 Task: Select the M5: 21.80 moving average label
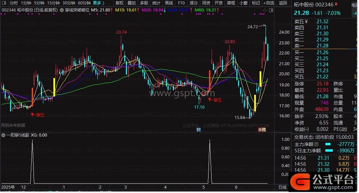coord(102,10)
